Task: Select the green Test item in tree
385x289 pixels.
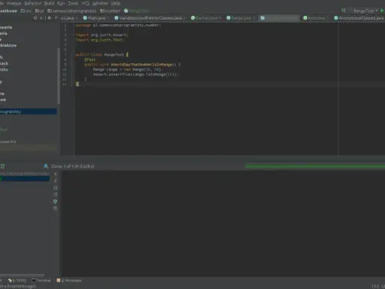Action: pos(4,129)
